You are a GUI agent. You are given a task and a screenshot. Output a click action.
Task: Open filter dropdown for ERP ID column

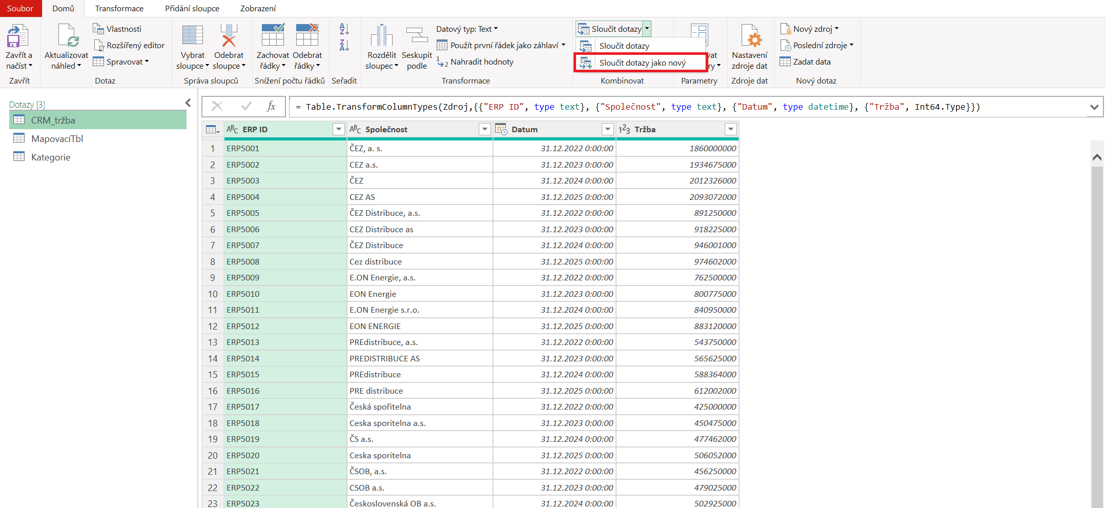point(338,129)
